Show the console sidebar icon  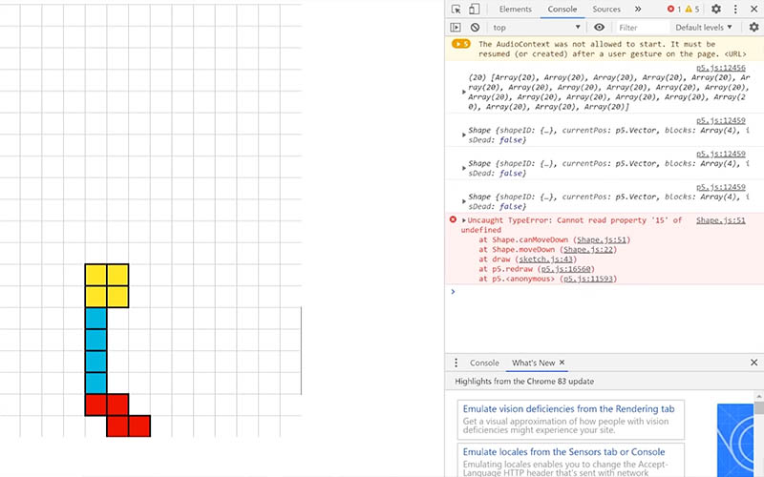456,28
